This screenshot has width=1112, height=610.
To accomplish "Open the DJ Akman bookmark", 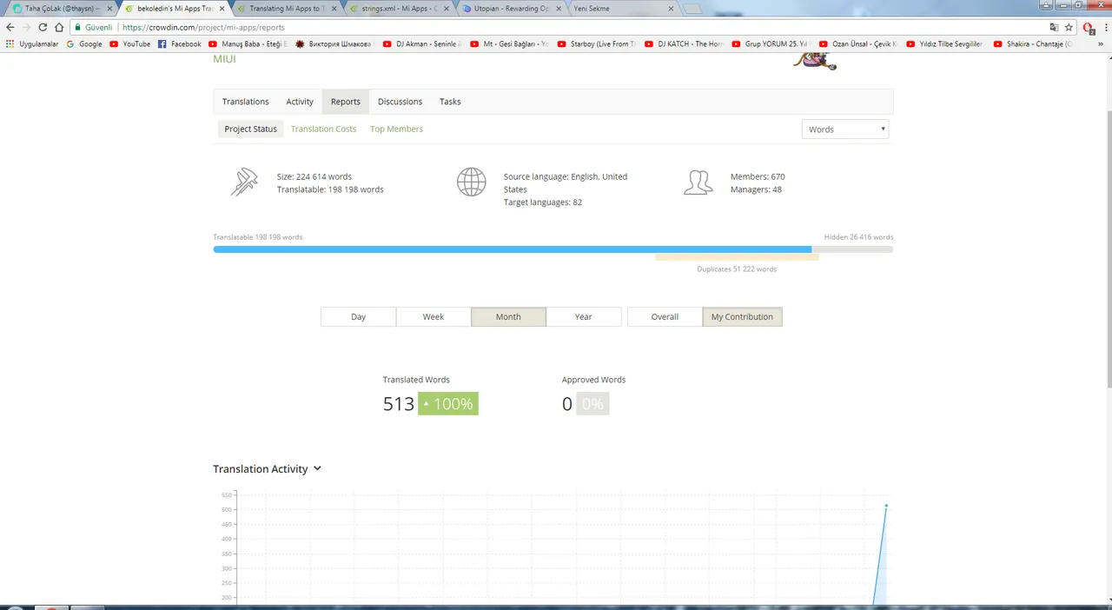I will (423, 43).
